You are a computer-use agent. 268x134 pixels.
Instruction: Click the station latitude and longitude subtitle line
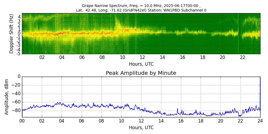coord(141,10)
